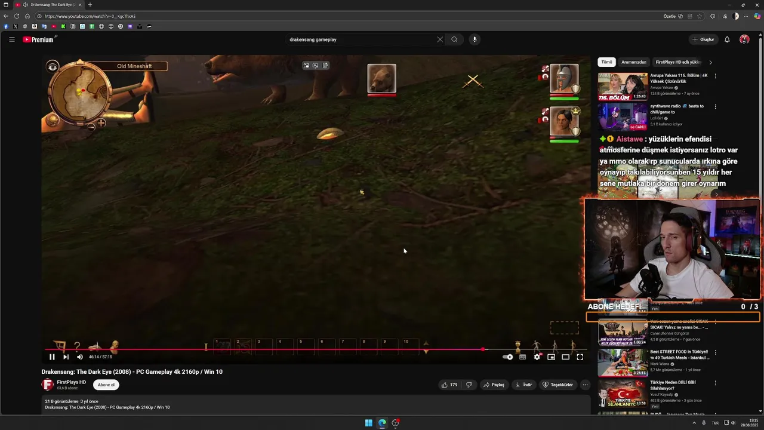Expand the video description box

[316, 404]
